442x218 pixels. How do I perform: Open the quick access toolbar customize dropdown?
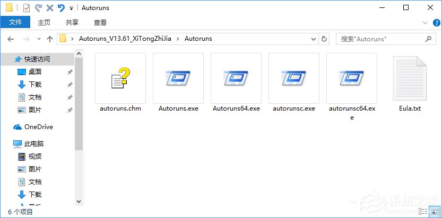[71, 8]
